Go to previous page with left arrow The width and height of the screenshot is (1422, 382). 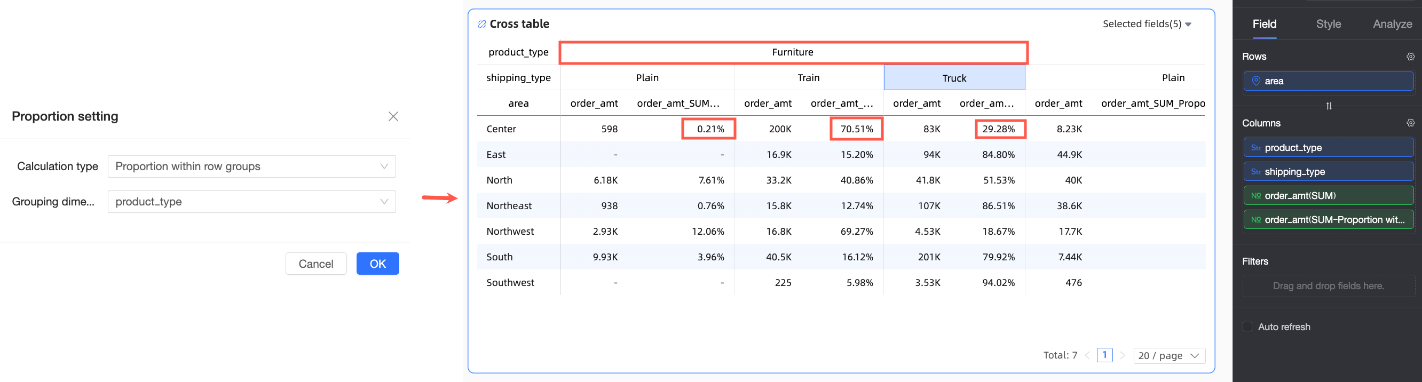click(x=1087, y=355)
